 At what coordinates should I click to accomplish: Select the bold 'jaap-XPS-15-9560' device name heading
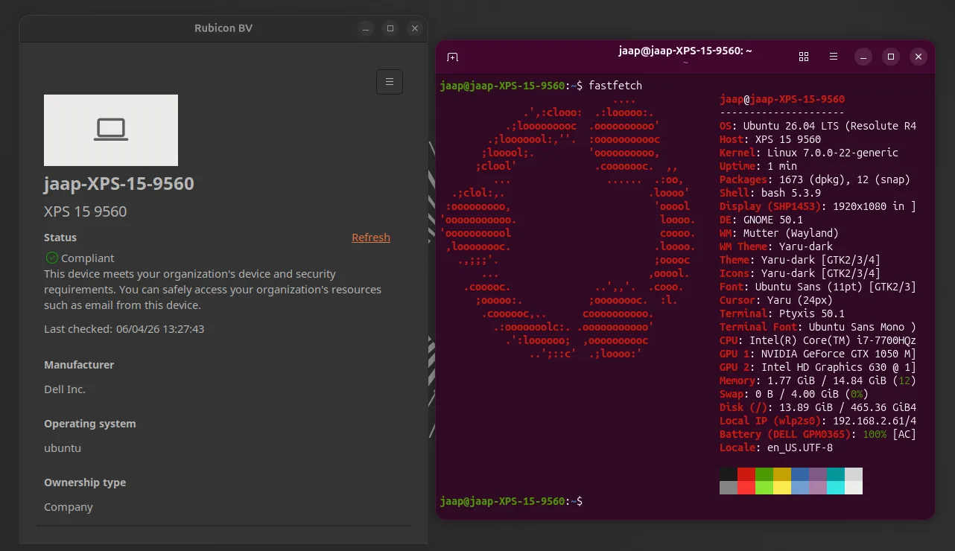(x=119, y=184)
